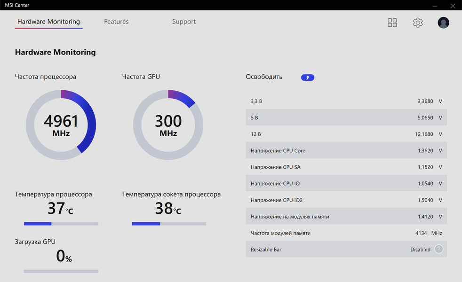
Task: Select the Частота модулей памяти row
Action: pyautogui.click(x=346, y=233)
